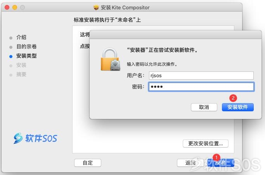Image resolution: width=265 pixels, height=175 pixels.
Task: Minimize installer with yellow window button
Action: coord(15,7)
